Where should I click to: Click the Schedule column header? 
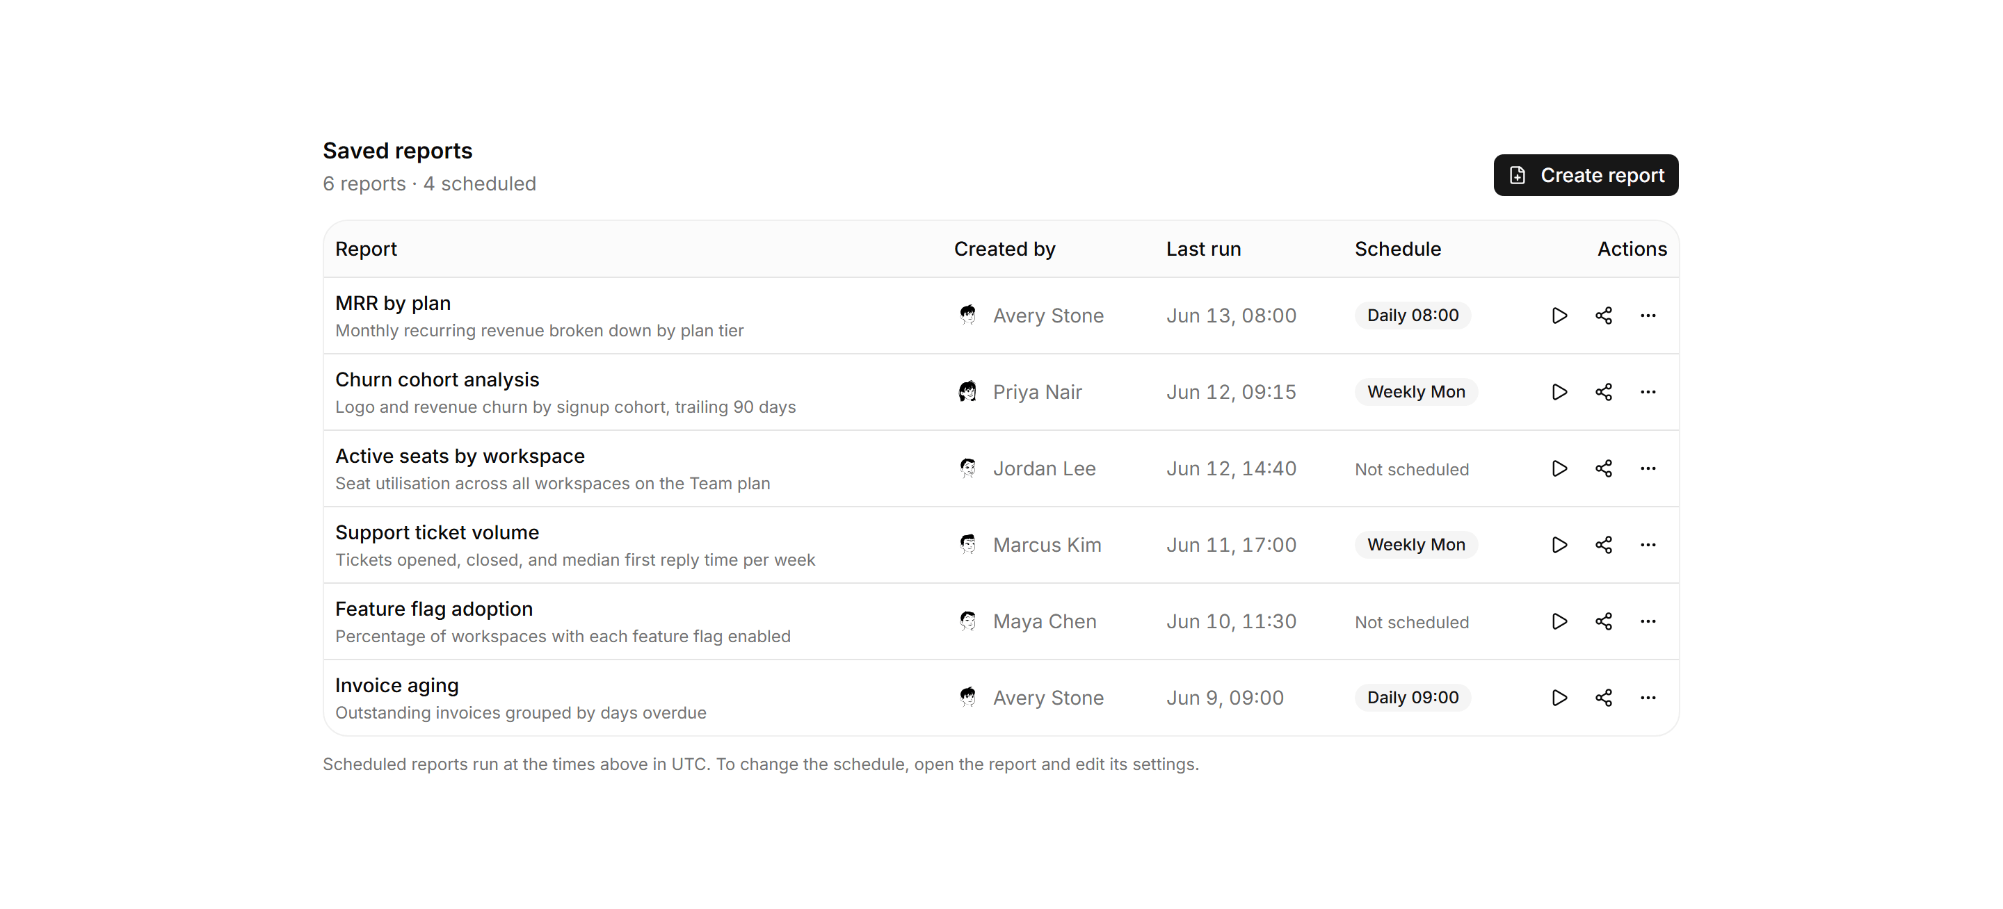(1397, 249)
